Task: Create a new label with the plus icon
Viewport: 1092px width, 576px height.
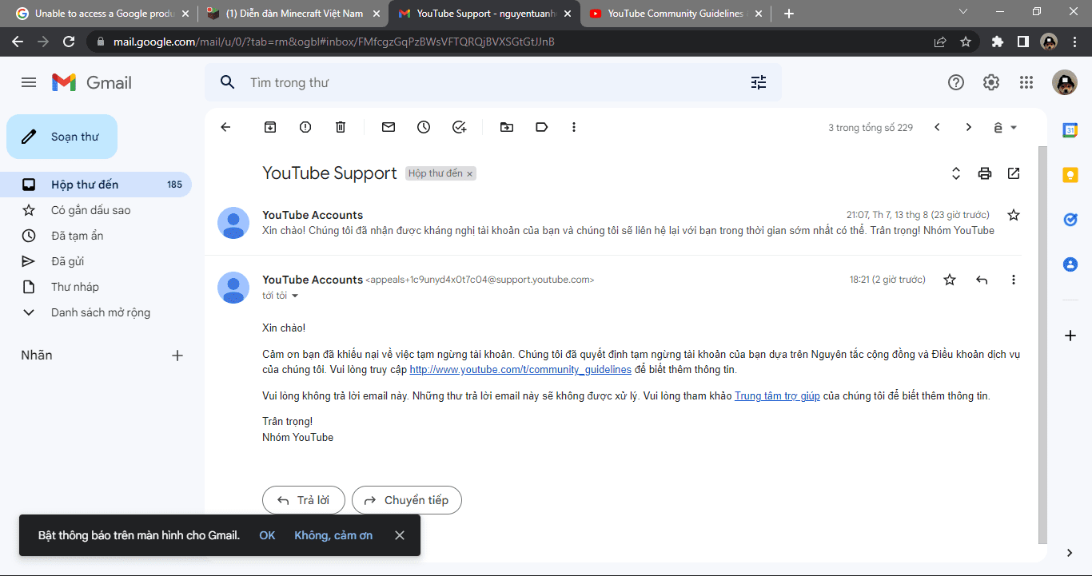Action: coord(177,356)
